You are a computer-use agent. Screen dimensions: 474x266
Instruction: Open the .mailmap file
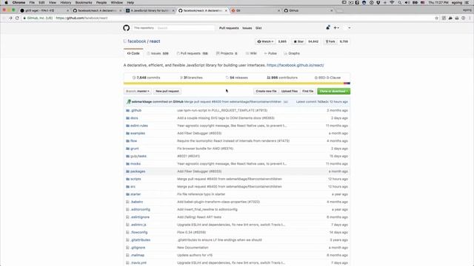click(137, 255)
